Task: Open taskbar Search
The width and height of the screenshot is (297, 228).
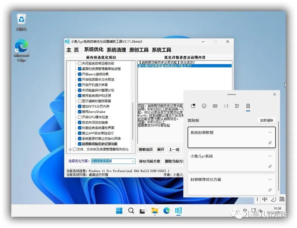Action: tap(131, 211)
